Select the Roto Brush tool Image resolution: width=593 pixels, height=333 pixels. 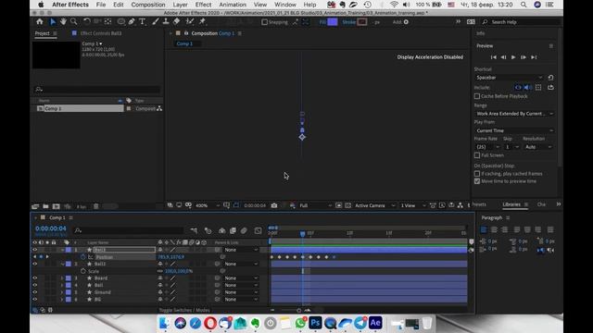coord(189,22)
